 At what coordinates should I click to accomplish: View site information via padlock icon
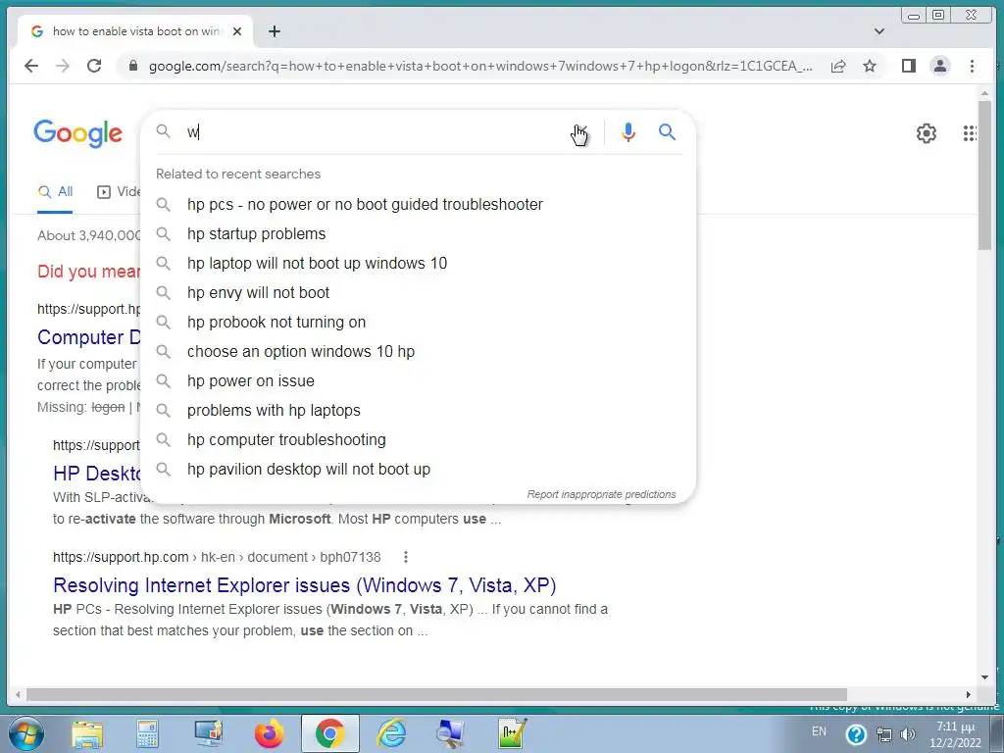tap(133, 66)
